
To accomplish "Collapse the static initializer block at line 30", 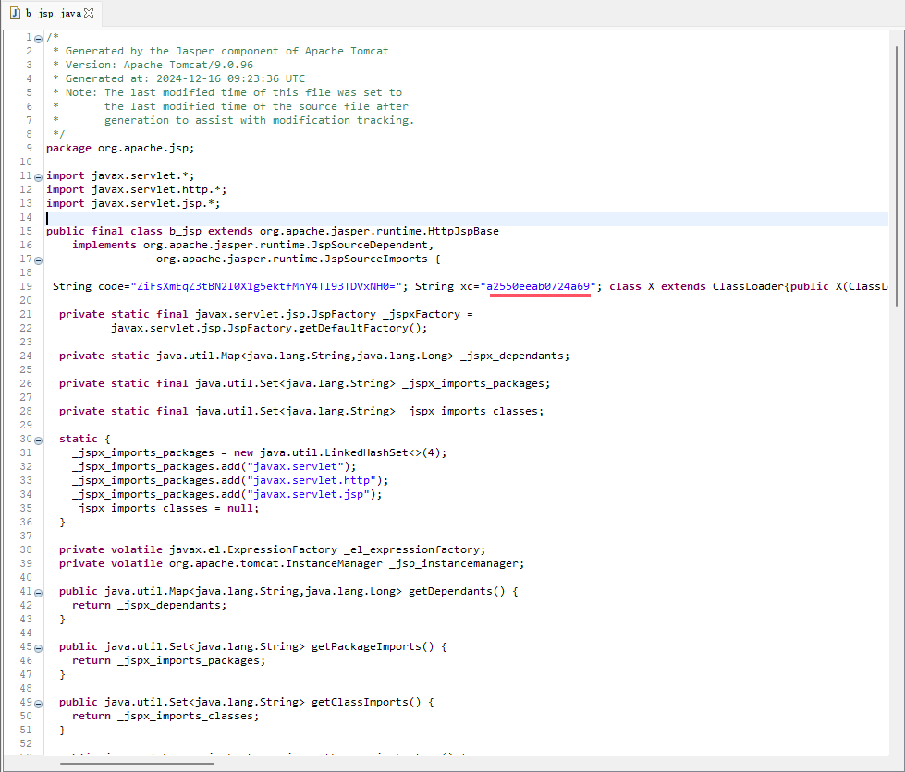I will [x=38, y=440].
